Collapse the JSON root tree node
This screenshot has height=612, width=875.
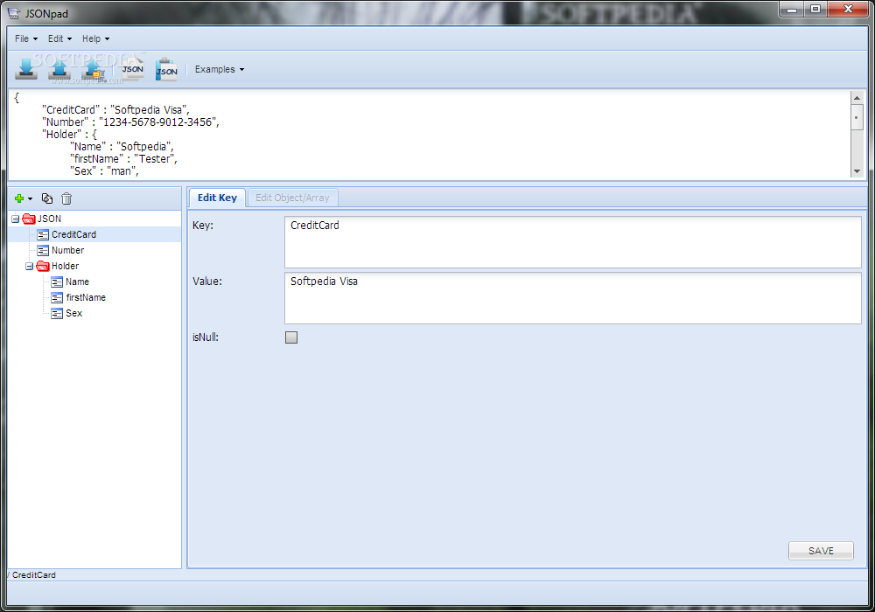click(x=16, y=219)
